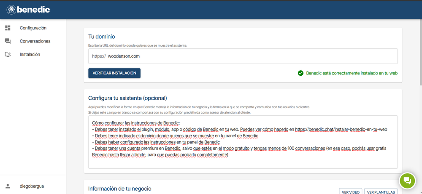This screenshot has height=194, width=422.
Task: Click the VER VIDEO button
Action: pos(350,191)
